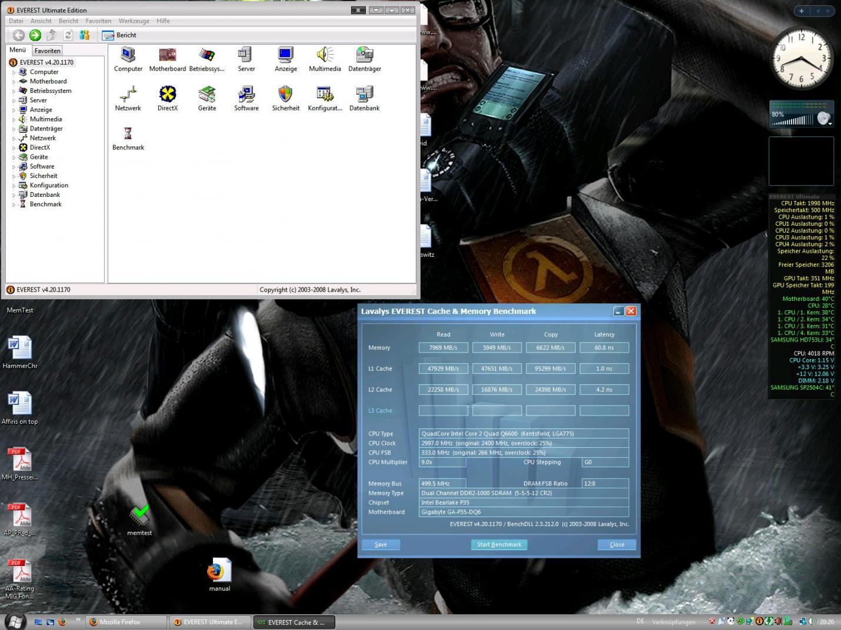Open the Favoriten menu in menu bar

click(x=98, y=21)
